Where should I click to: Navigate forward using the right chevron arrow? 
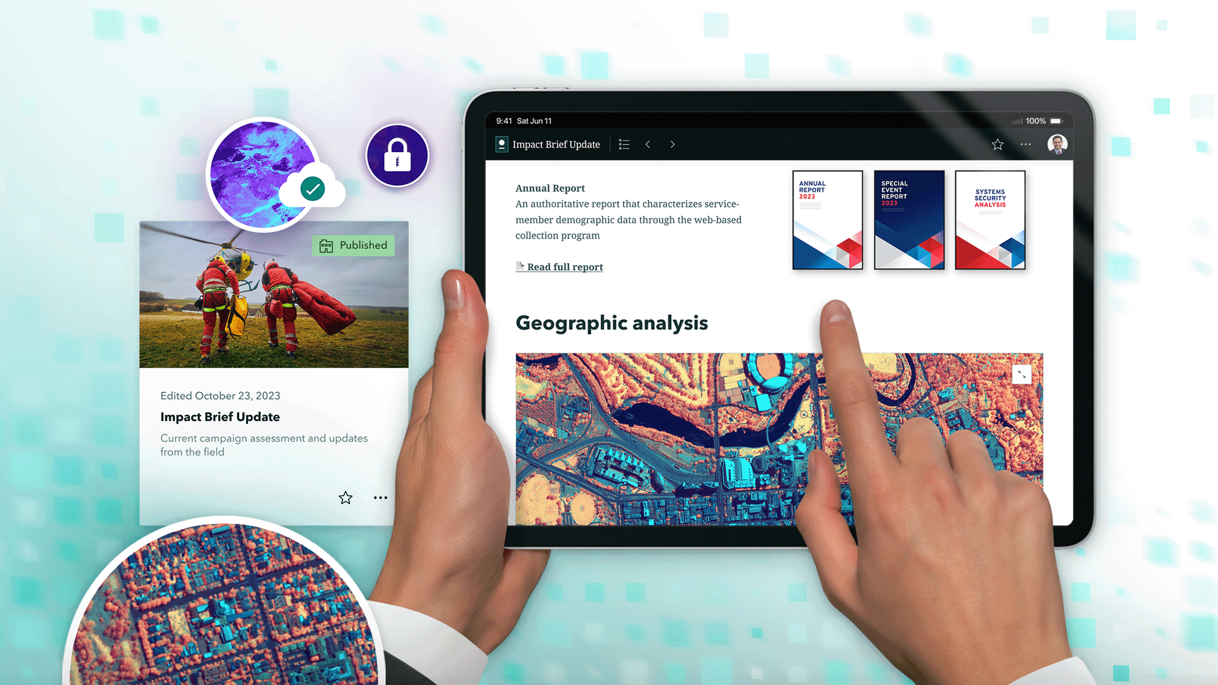[672, 144]
